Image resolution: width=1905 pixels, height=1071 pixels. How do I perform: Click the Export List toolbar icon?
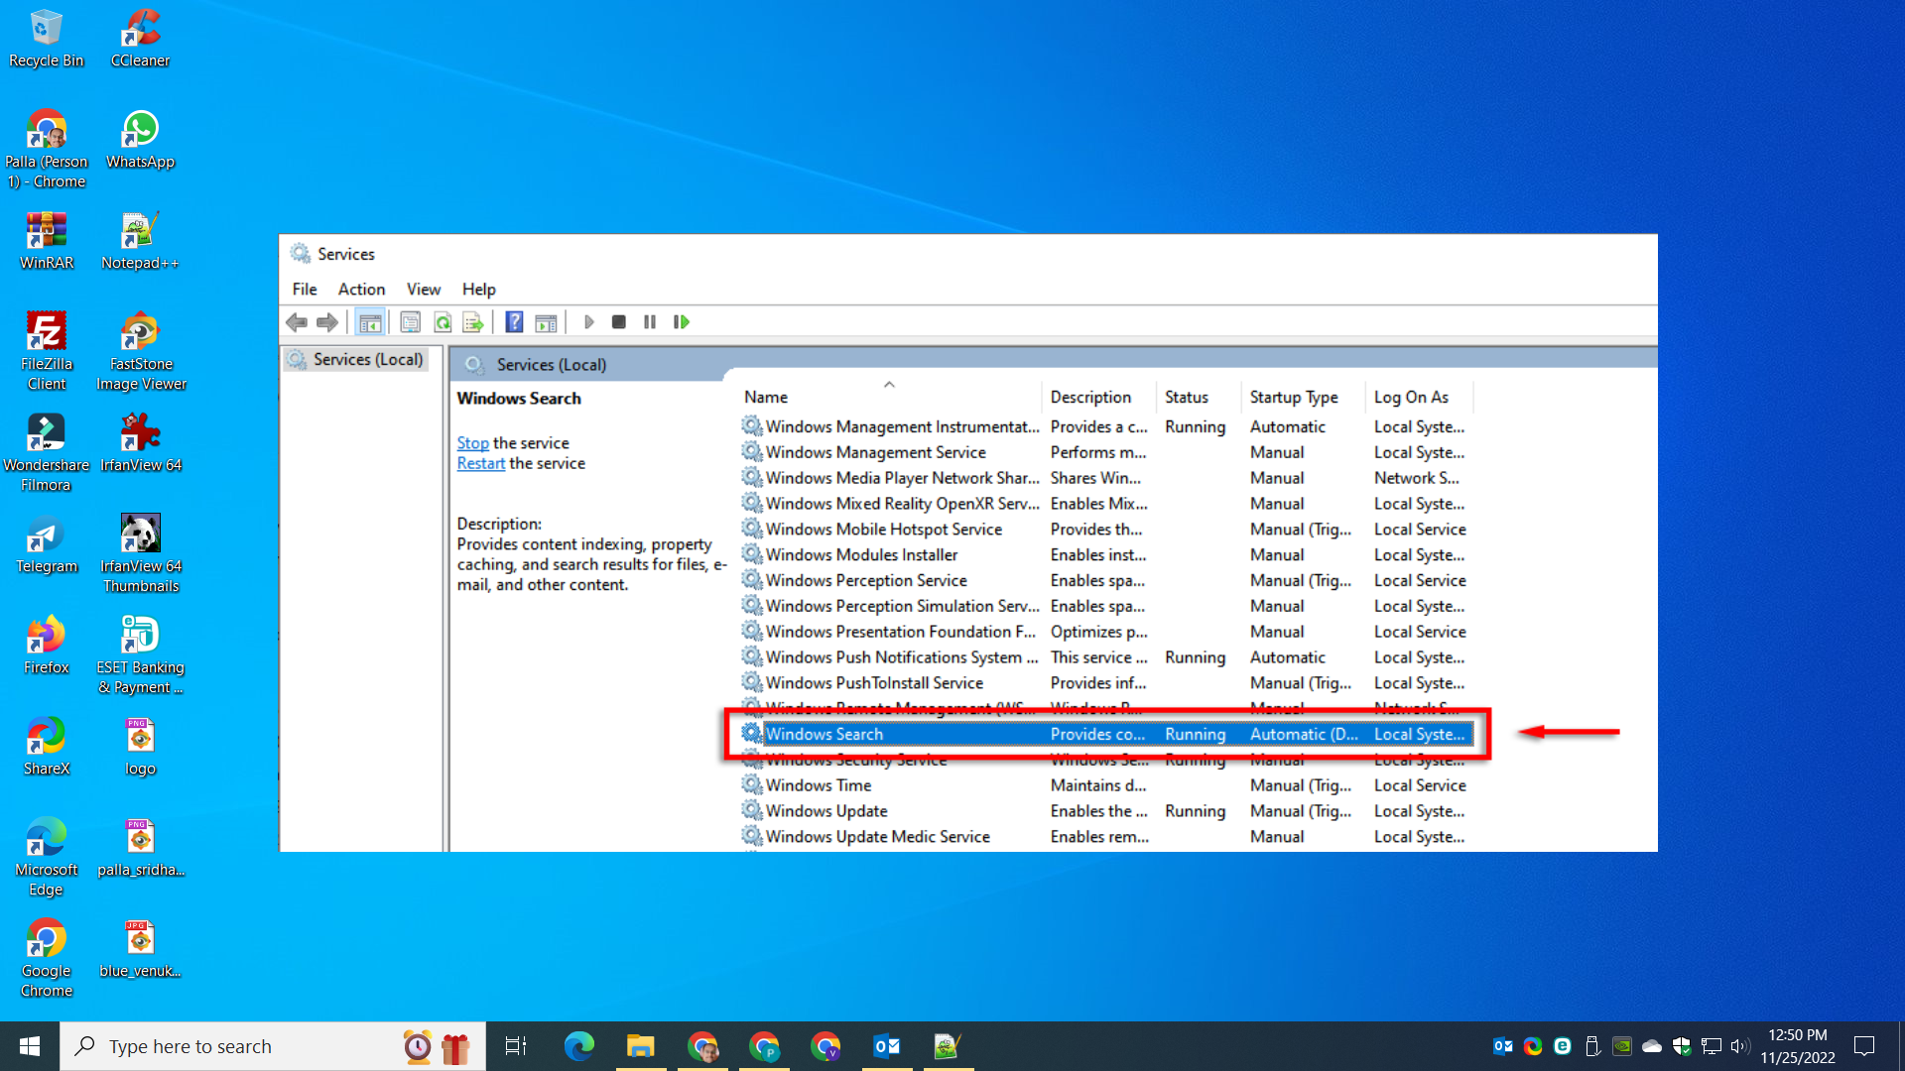click(473, 322)
